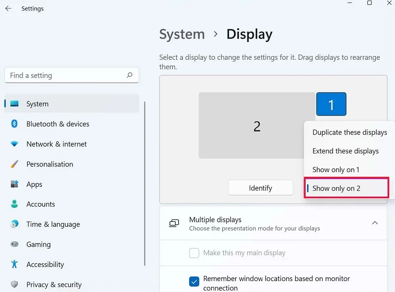395x292 pixels.
Task: Open the Apps settings icon
Action: point(14,184)
